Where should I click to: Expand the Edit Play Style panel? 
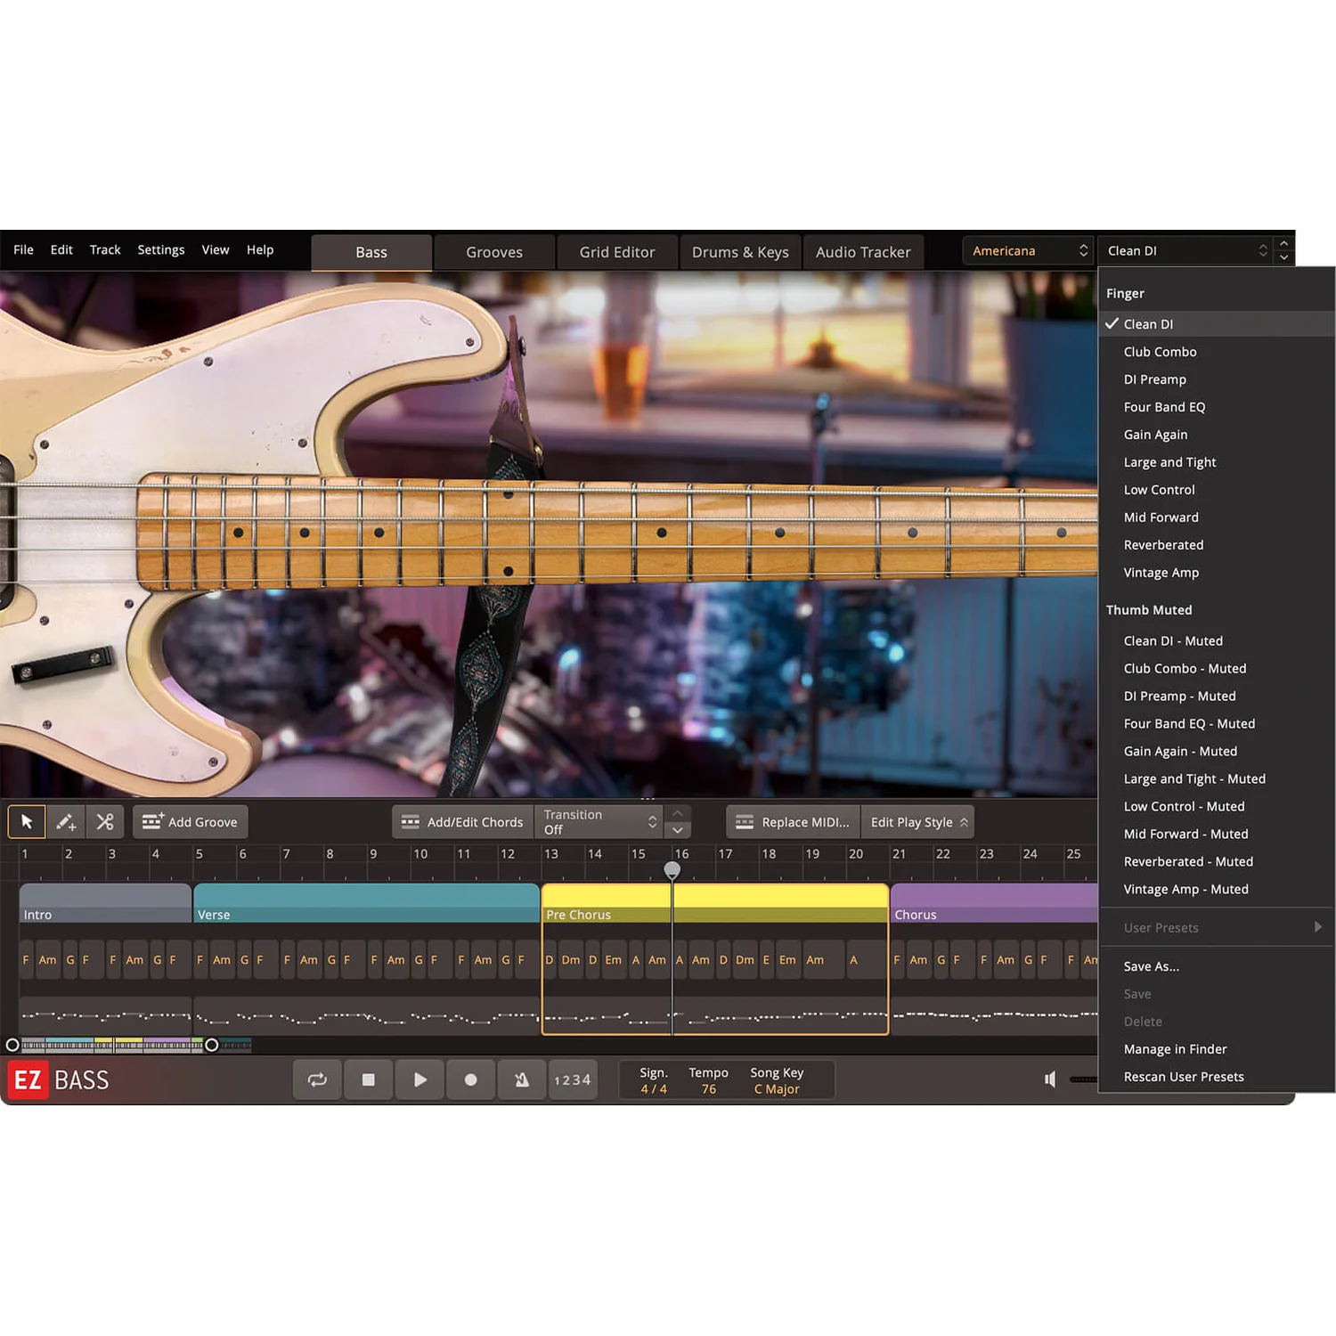pos(918,822)
